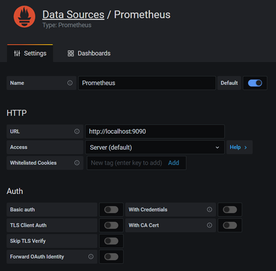Expand the Help section chevron
This screenshot has width=276, height=271.
(x=246, y=147)
